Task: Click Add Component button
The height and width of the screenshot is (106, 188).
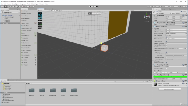Action: pos(169,89)
